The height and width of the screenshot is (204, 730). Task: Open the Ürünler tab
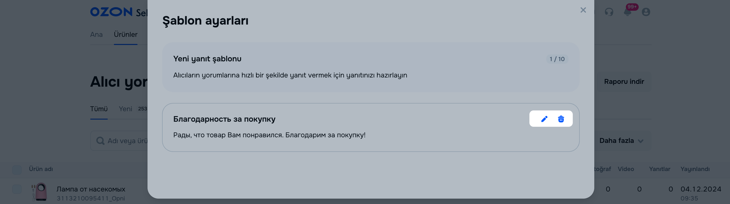click(125, 35)
